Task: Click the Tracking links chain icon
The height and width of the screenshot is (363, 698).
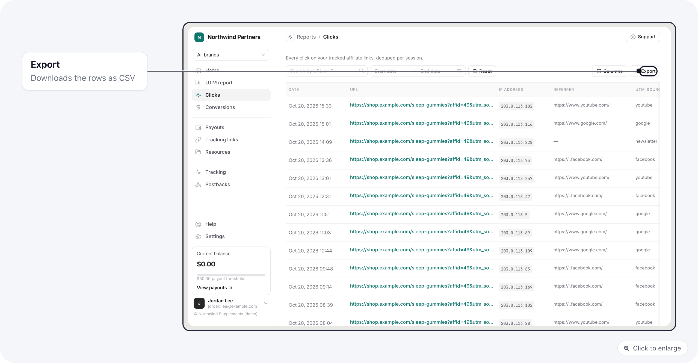Action: 198,140
